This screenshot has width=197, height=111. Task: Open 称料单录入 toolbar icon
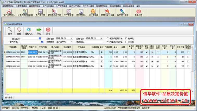(x=81, y=12)
